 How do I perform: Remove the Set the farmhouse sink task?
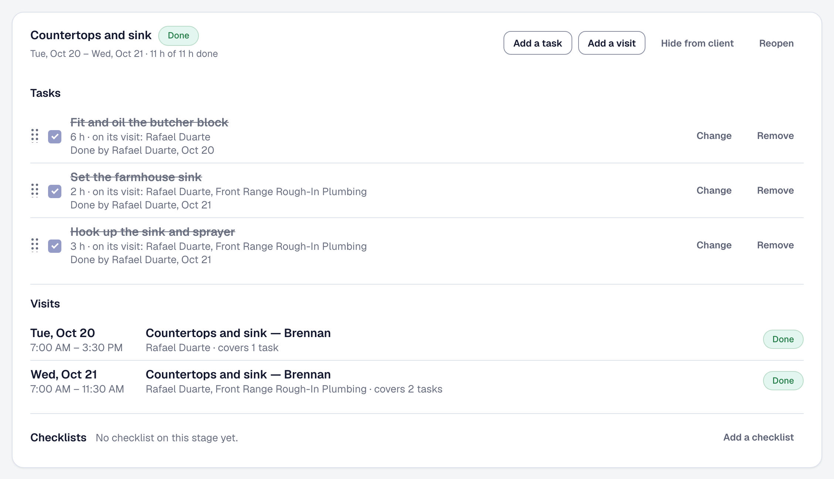(775, 190)
